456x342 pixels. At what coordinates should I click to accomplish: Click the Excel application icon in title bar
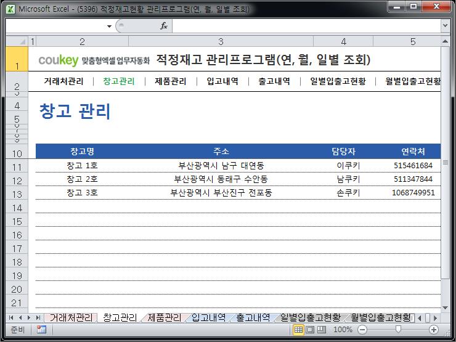pos(10,9)
